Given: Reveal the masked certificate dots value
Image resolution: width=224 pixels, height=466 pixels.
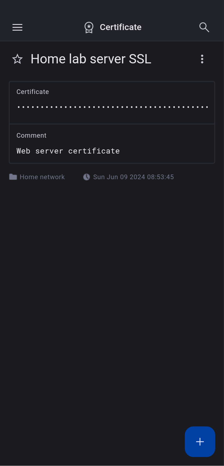Looking at the screenshot, I should pos(112,107).
